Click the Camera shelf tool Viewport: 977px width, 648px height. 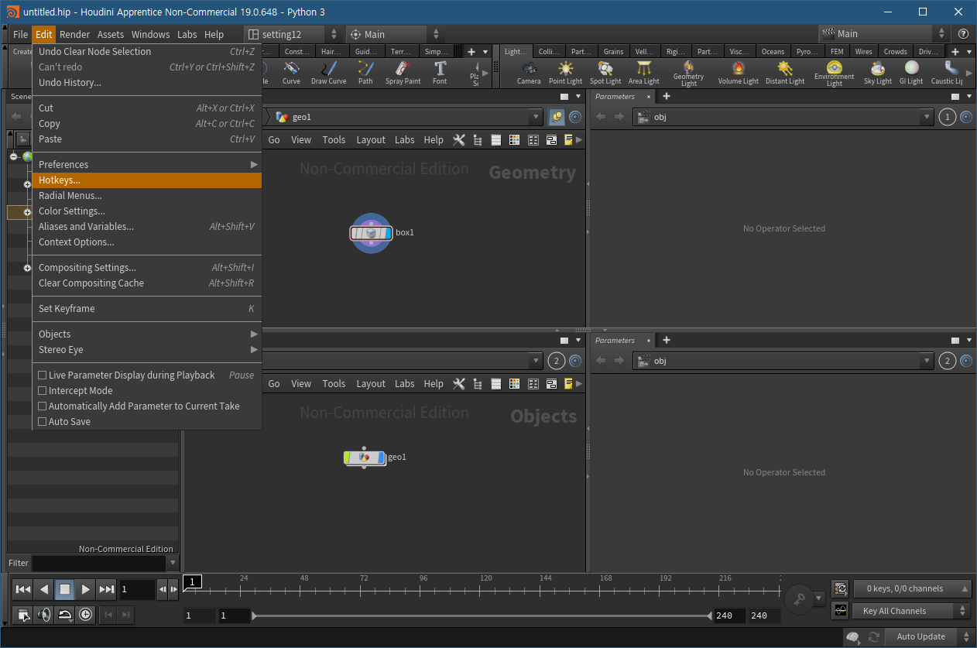point(529,73)
